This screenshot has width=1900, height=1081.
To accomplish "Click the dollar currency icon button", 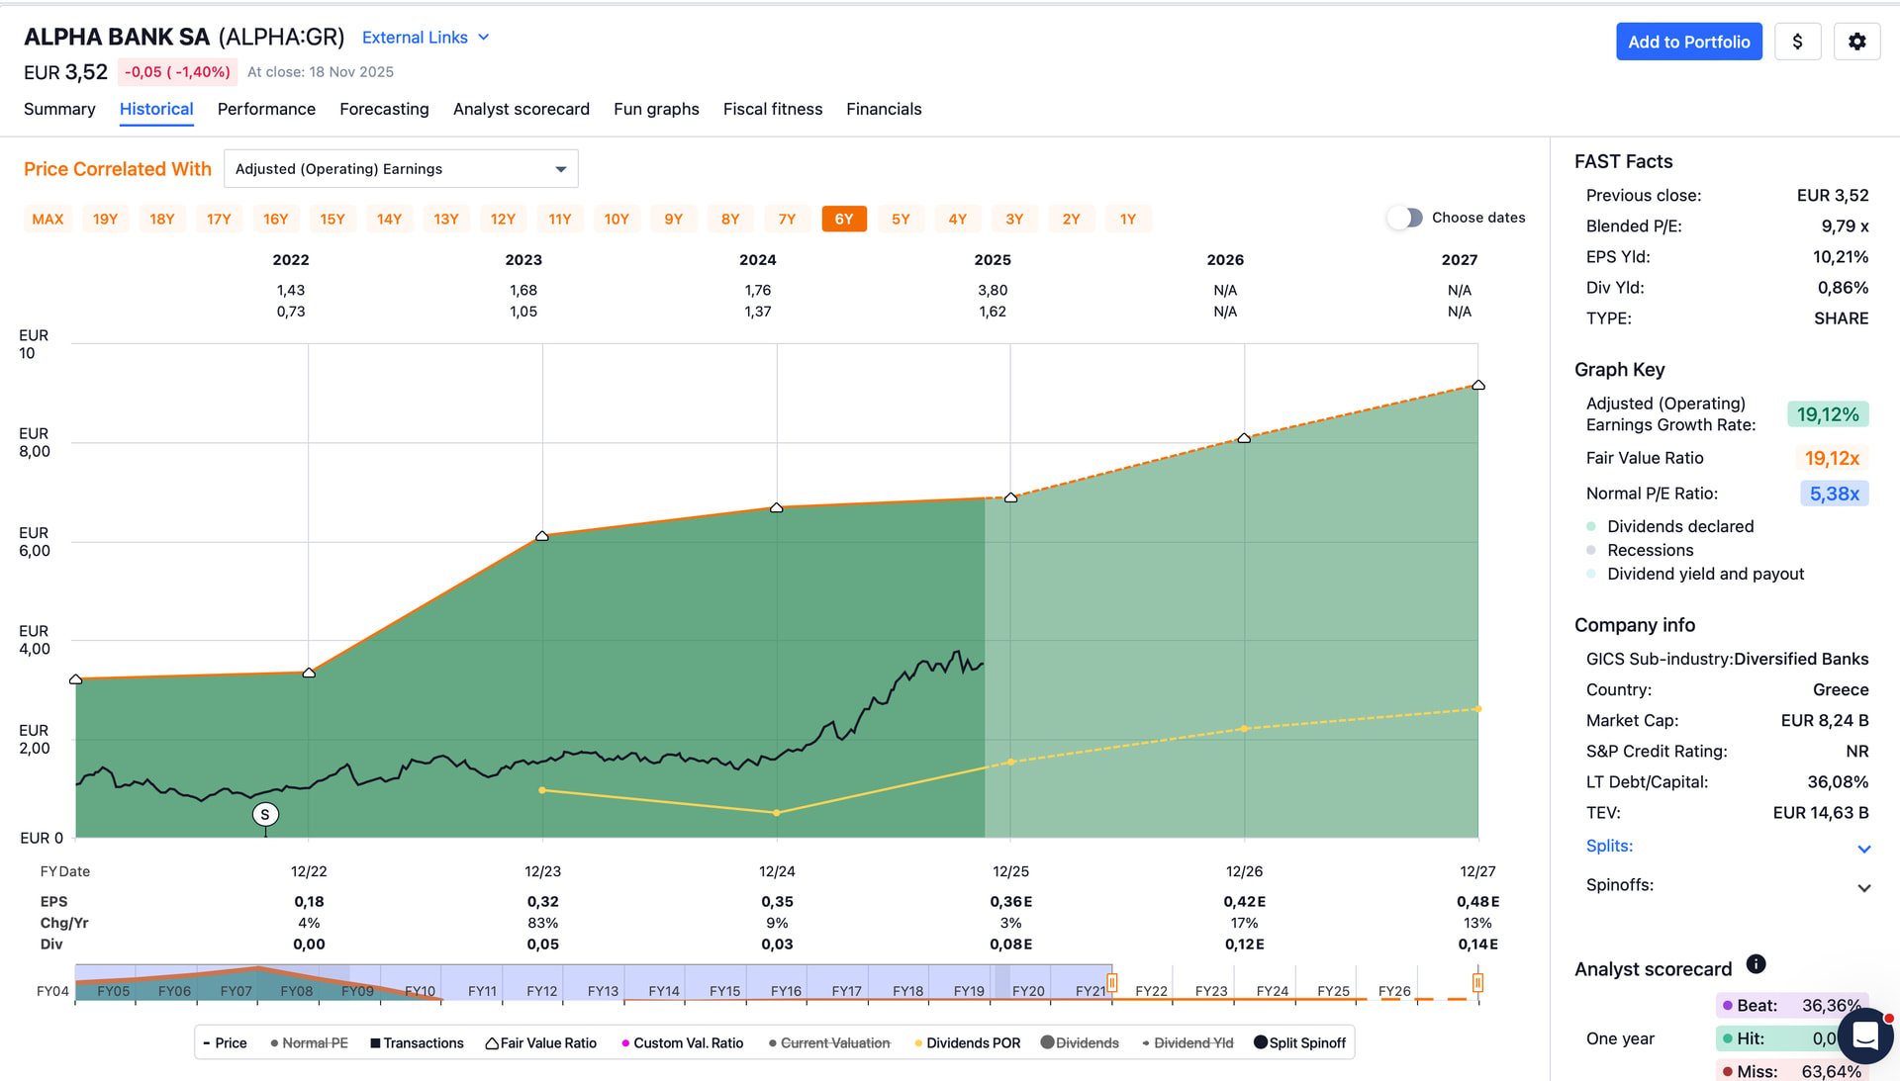I will [1797, 42].
